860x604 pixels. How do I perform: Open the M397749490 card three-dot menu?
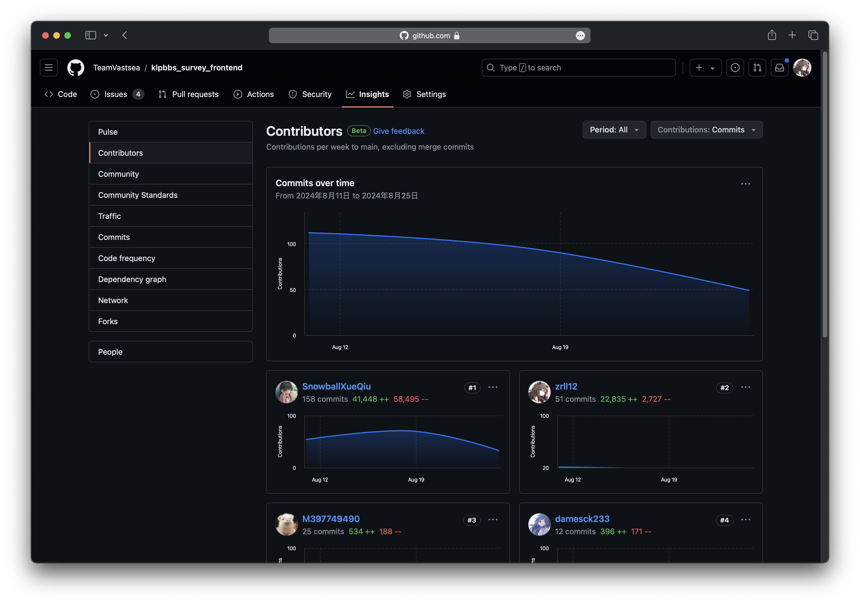[493, 520]
